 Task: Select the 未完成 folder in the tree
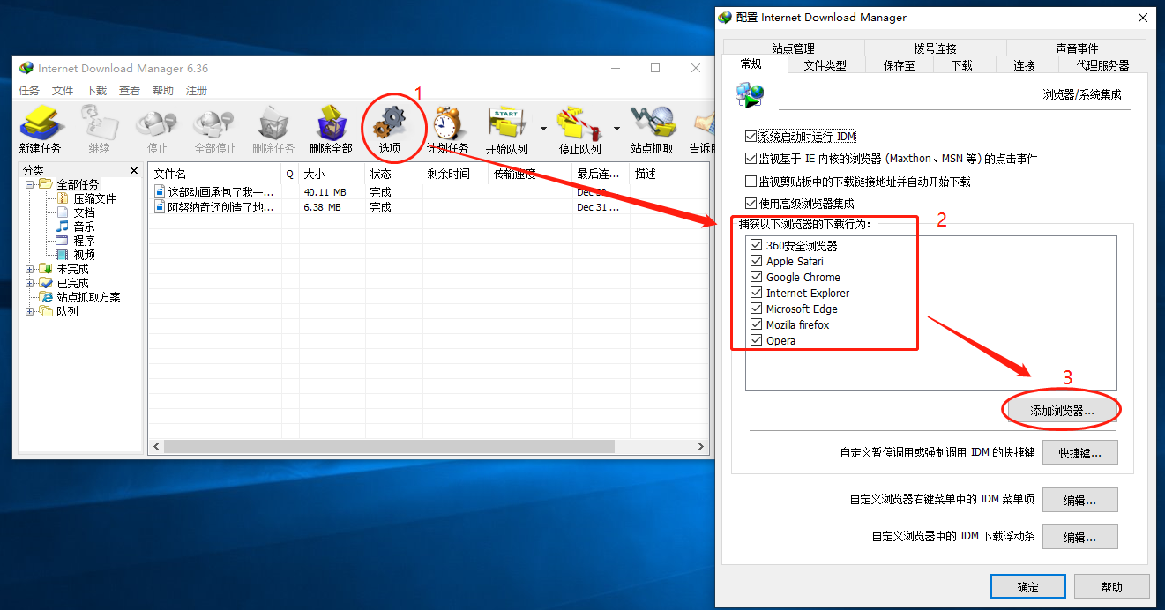[x=72, y=269]
